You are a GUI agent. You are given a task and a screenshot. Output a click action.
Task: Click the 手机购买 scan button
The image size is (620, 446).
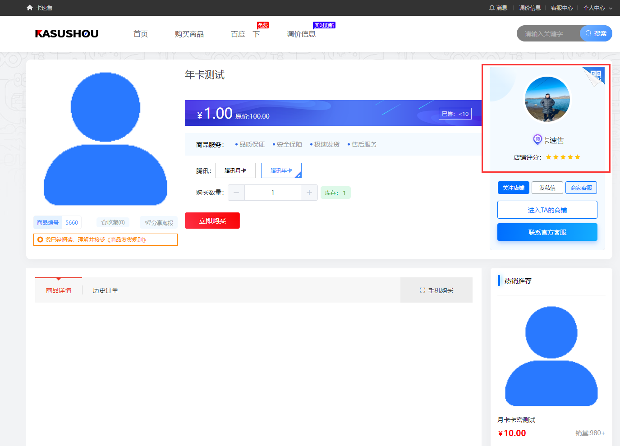tap(436, 290)
